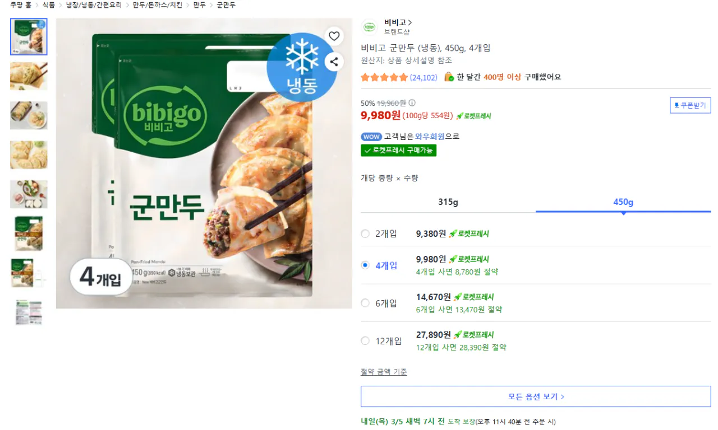Open the share icon on product image
This screenshot has width=718, height=430.
tap(334, 62)
